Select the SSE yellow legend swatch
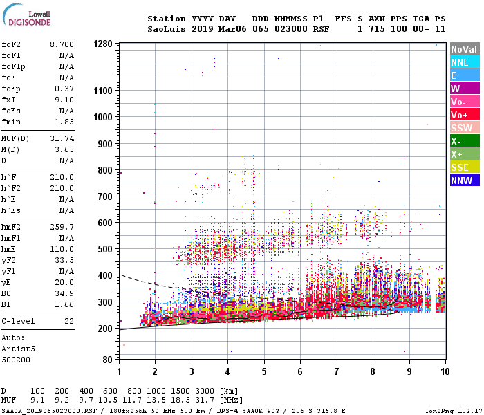Screen dimensions: 484x415 (465, 167)
